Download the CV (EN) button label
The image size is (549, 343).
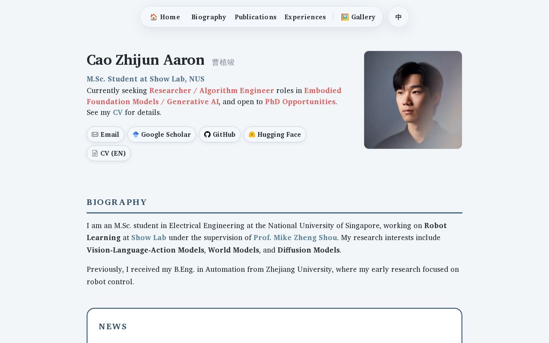pos(113,153)
